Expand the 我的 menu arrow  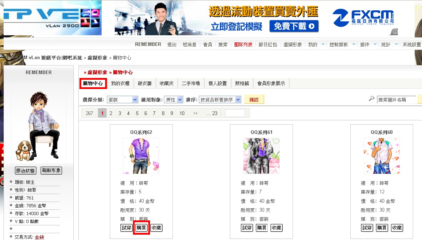click(x=323, y=45)
